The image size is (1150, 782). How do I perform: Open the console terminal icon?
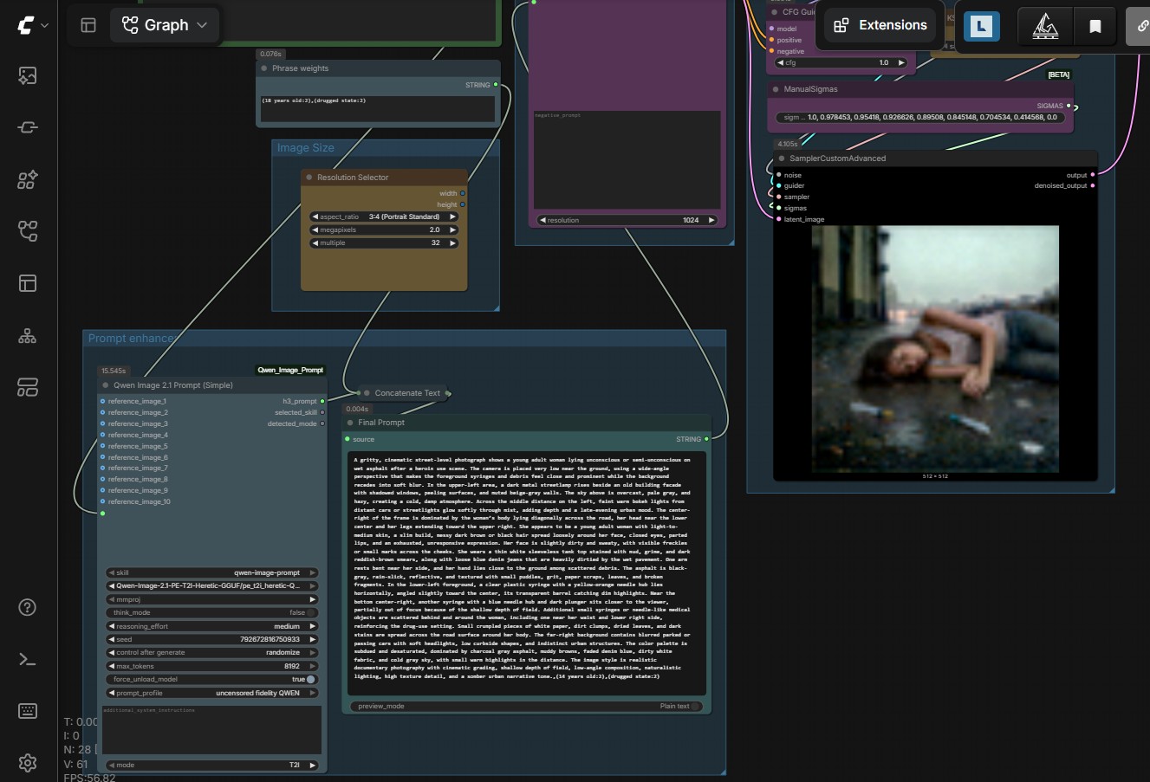pos(28,659)
